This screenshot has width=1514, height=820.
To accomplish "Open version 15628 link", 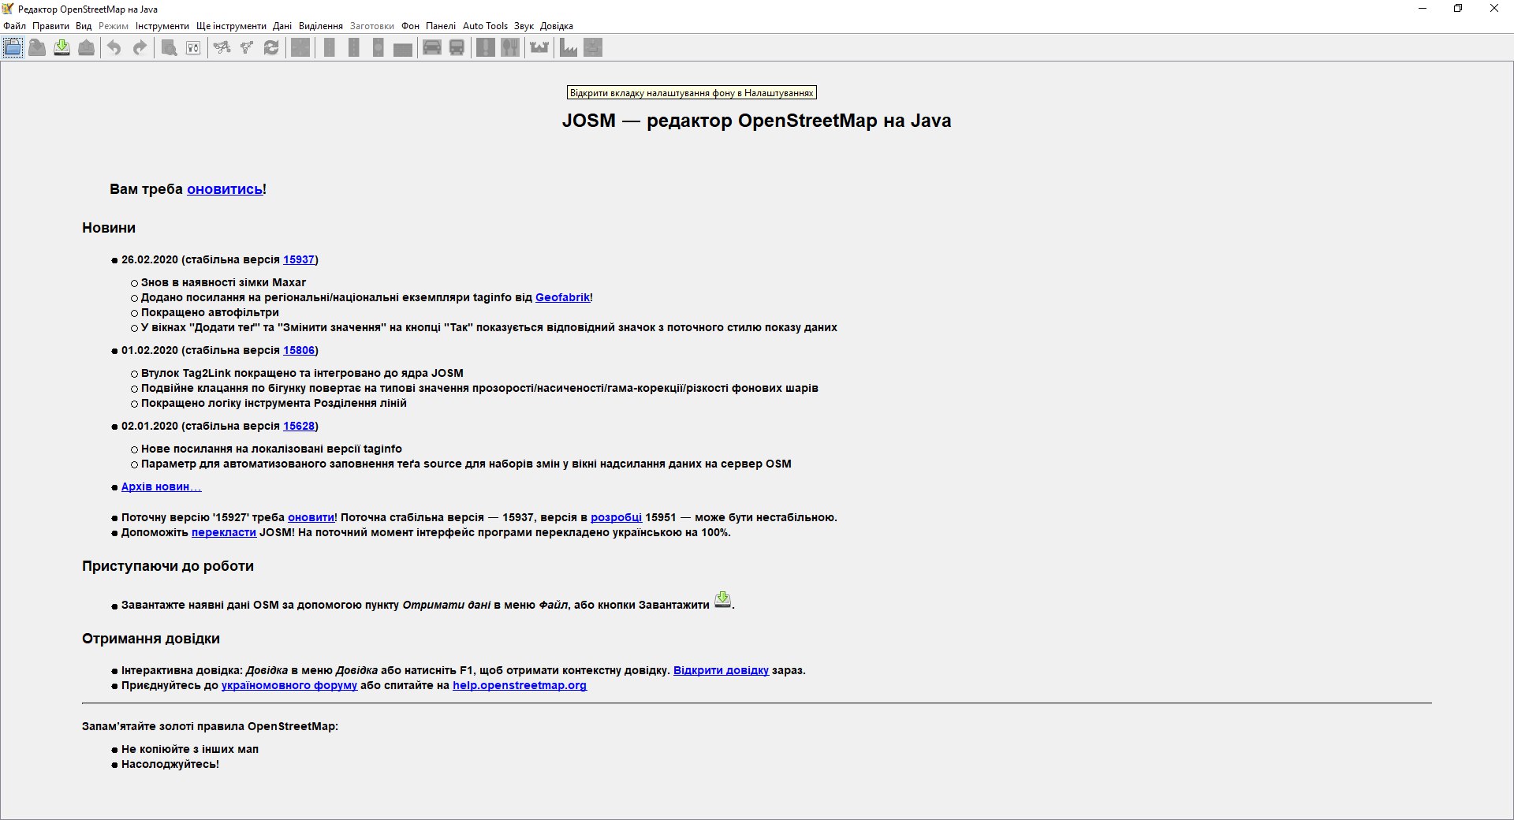I will click(299, 426).
